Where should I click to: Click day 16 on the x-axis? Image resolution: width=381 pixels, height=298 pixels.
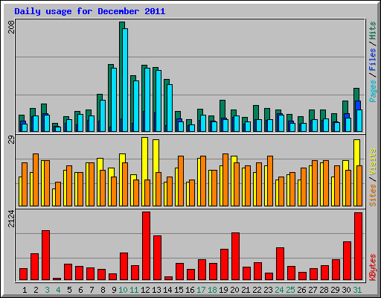(190, 290)
